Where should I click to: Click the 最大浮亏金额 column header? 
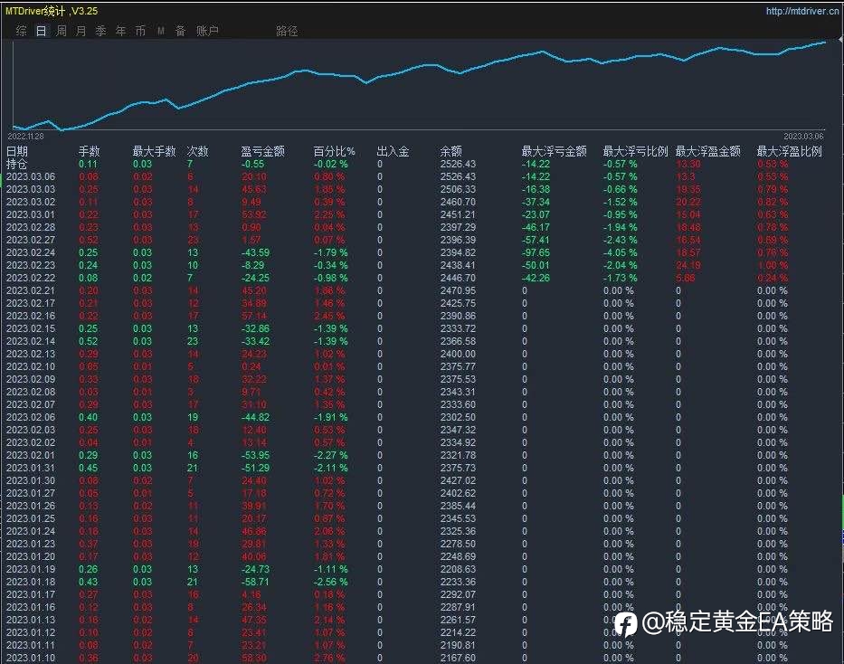coord(554,151)
